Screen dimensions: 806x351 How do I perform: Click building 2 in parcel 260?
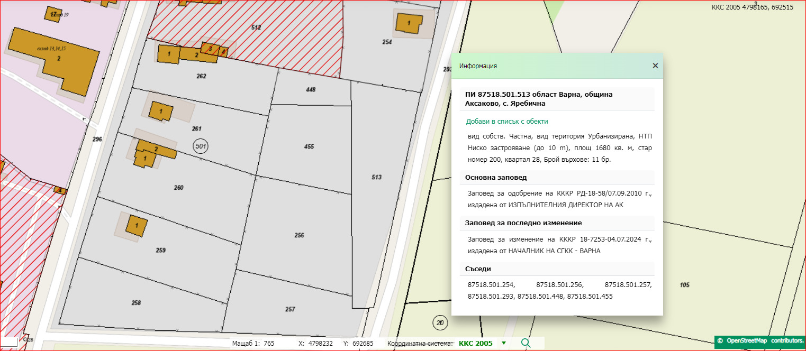pos(156,149)
